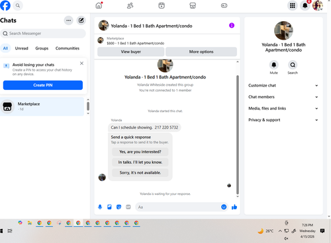331x243 pixels.
Task: Open chats options three-dot button
Action: click(x=69, y=20)
